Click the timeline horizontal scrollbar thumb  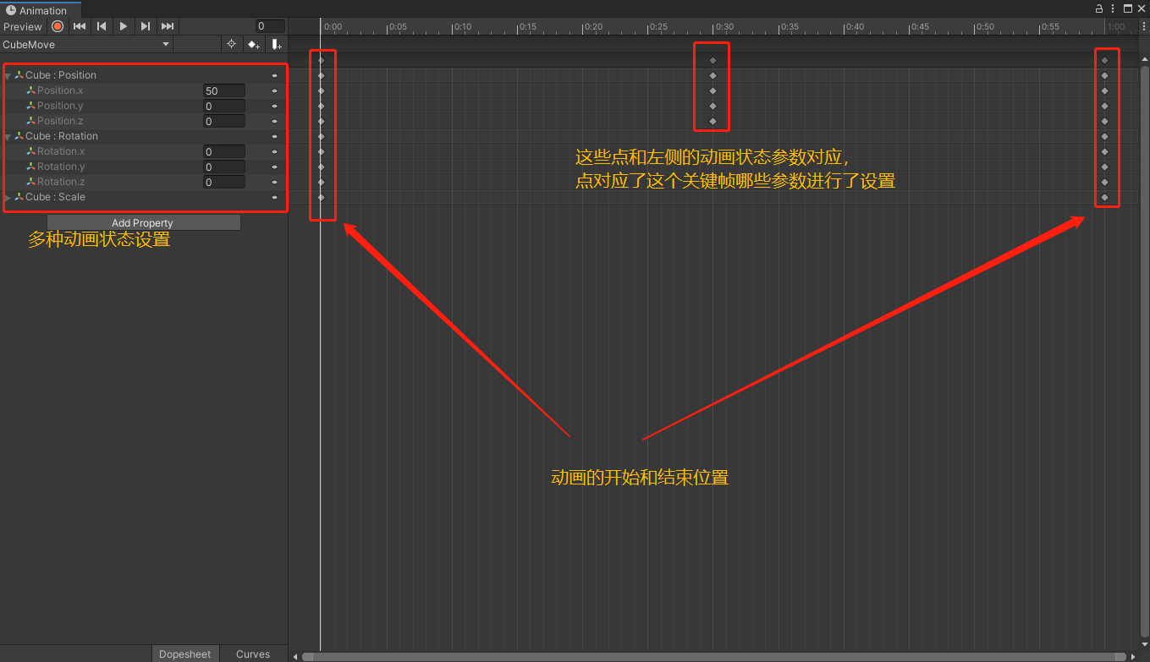[x=714, y=656]
